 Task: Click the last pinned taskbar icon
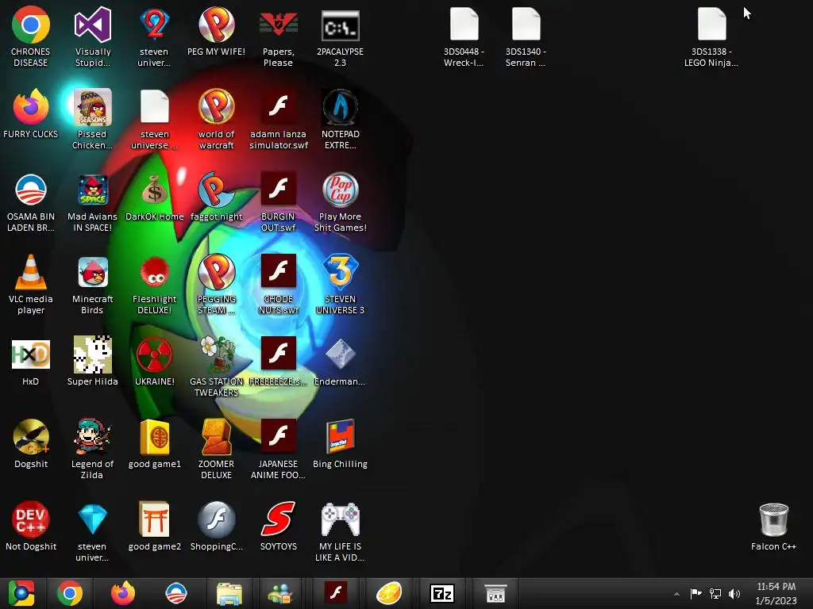coord(495,593)
